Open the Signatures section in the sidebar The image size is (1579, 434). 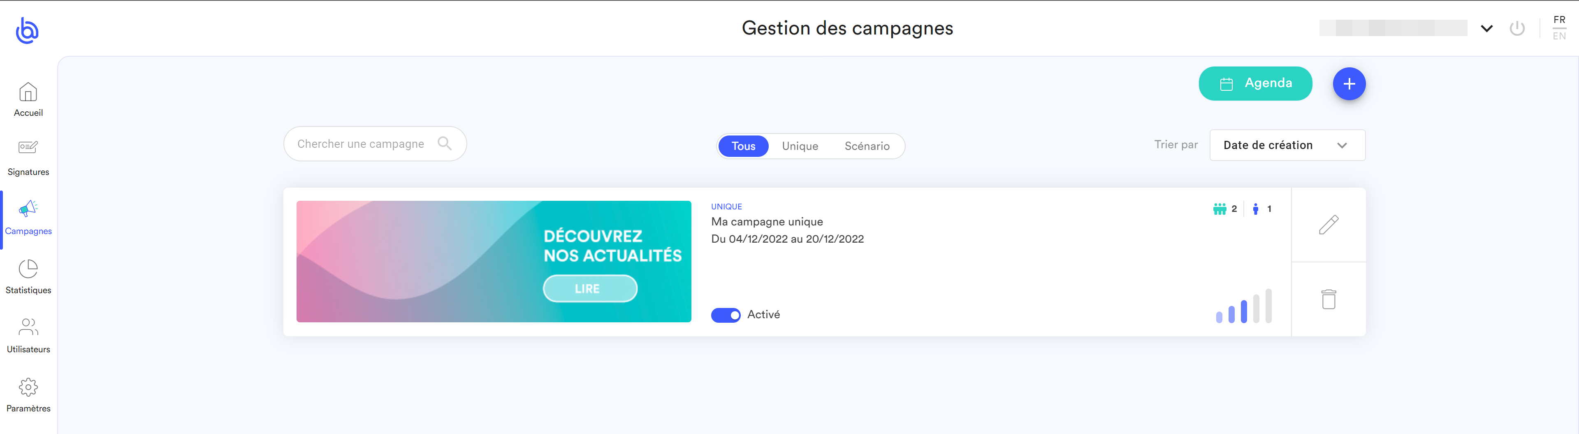coord(28,157)
